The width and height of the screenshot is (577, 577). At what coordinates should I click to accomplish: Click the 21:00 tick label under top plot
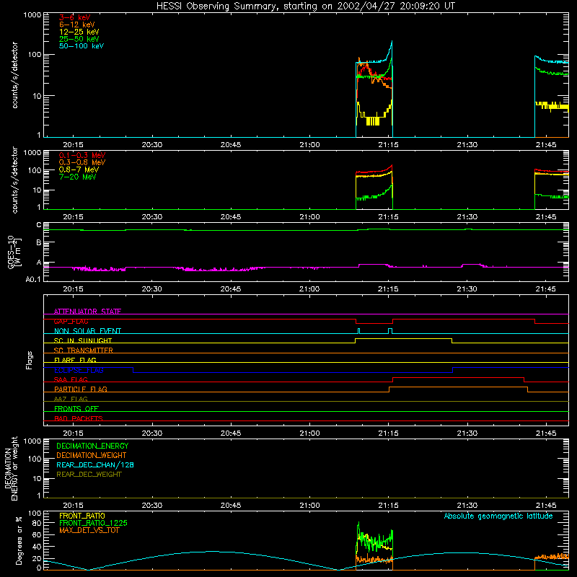[x=309, y=145]
